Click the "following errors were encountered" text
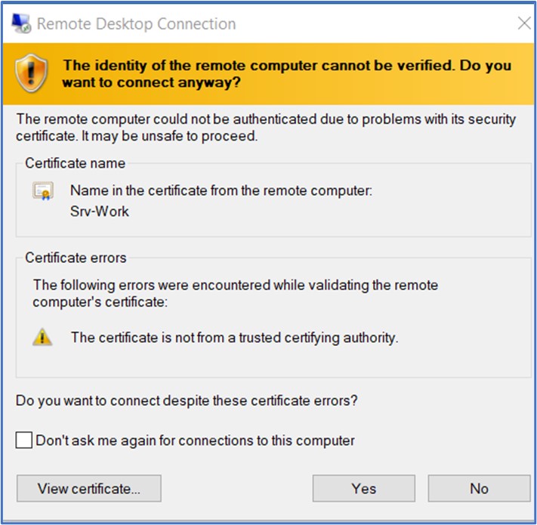This screenshot has width=537, height=525. (x=235, y=293)
